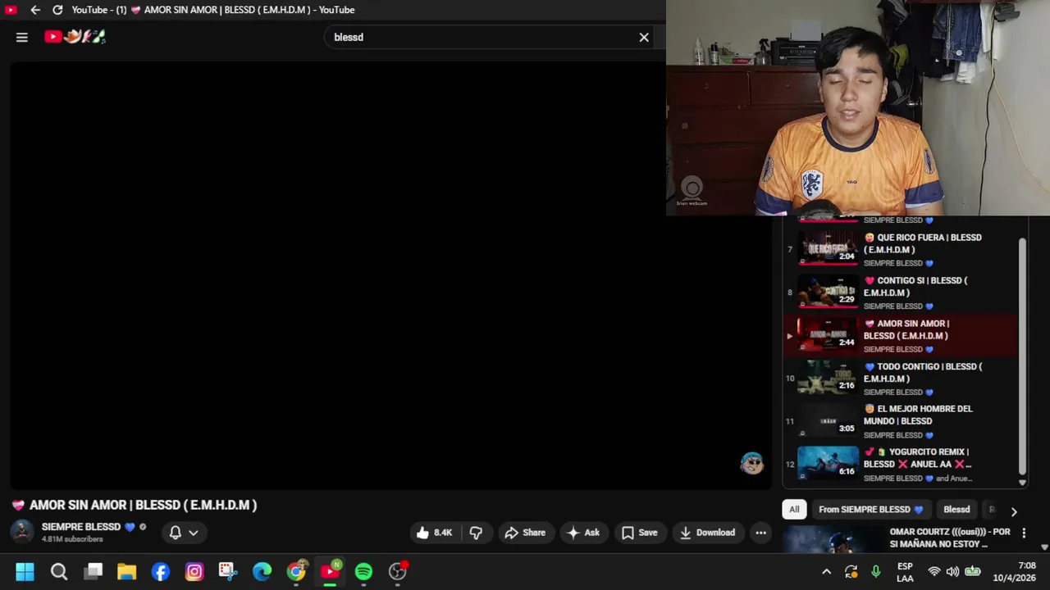Dislike the video with the thumbs down
The width and height of the screenshot is (1050, 590).
[x=476, y=533]
